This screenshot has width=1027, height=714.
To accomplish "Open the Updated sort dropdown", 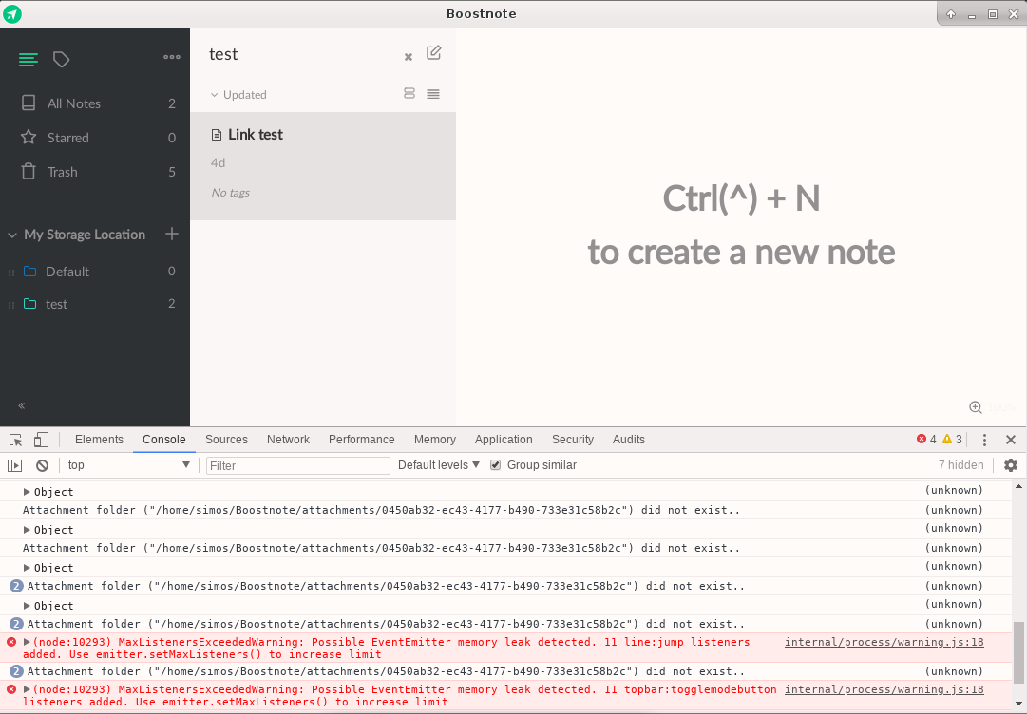I will click(238, 95).
